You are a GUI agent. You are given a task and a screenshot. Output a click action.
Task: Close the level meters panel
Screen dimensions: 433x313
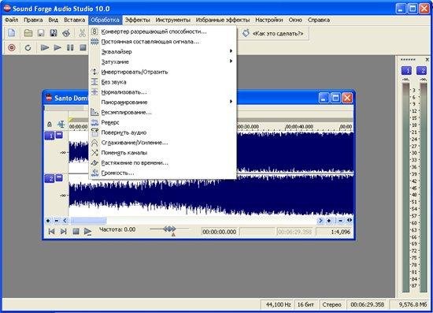pyautogui.click(x=427, y=59)
